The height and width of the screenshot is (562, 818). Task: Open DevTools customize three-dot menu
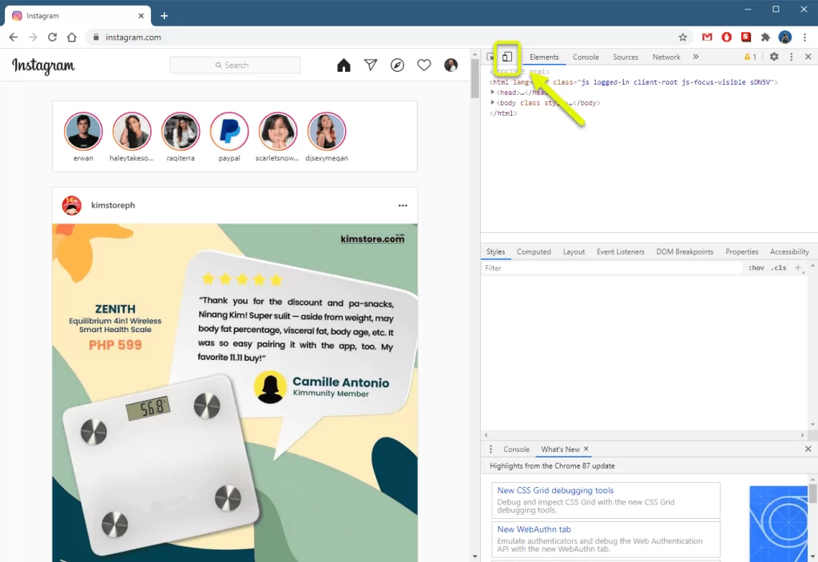(792, 57)
